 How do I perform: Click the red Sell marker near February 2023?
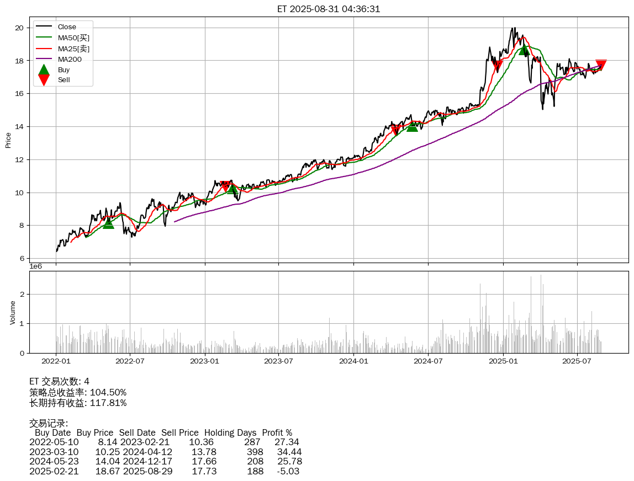click(x=225, y=186)
